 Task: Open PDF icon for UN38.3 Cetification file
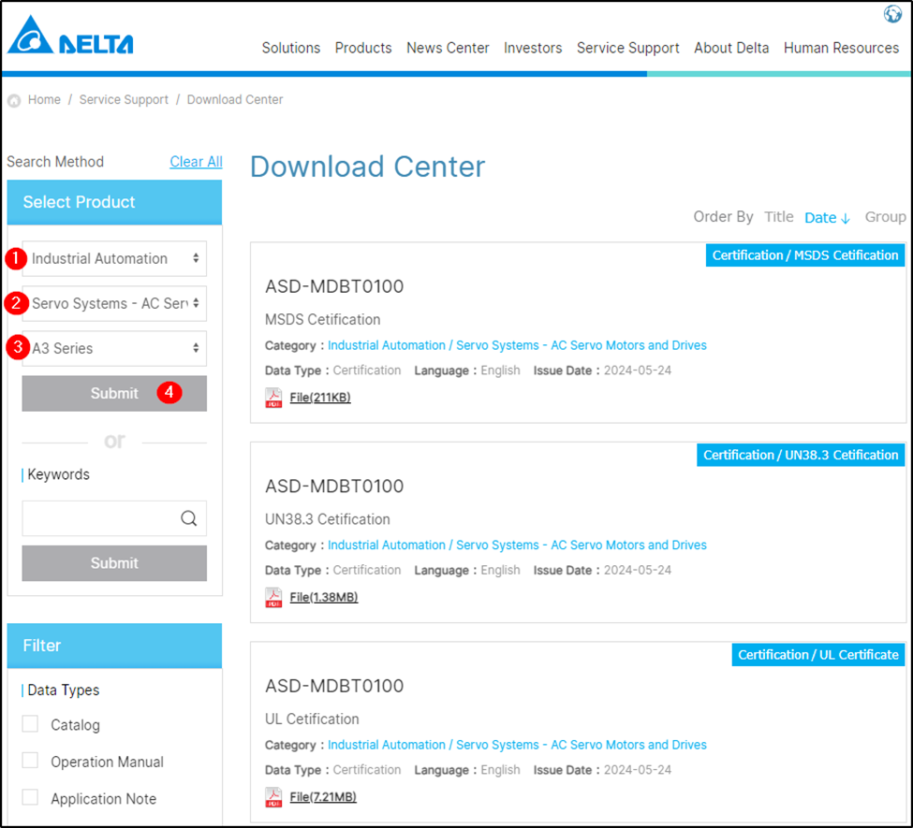pyautogui.click(x=273, y=598)
